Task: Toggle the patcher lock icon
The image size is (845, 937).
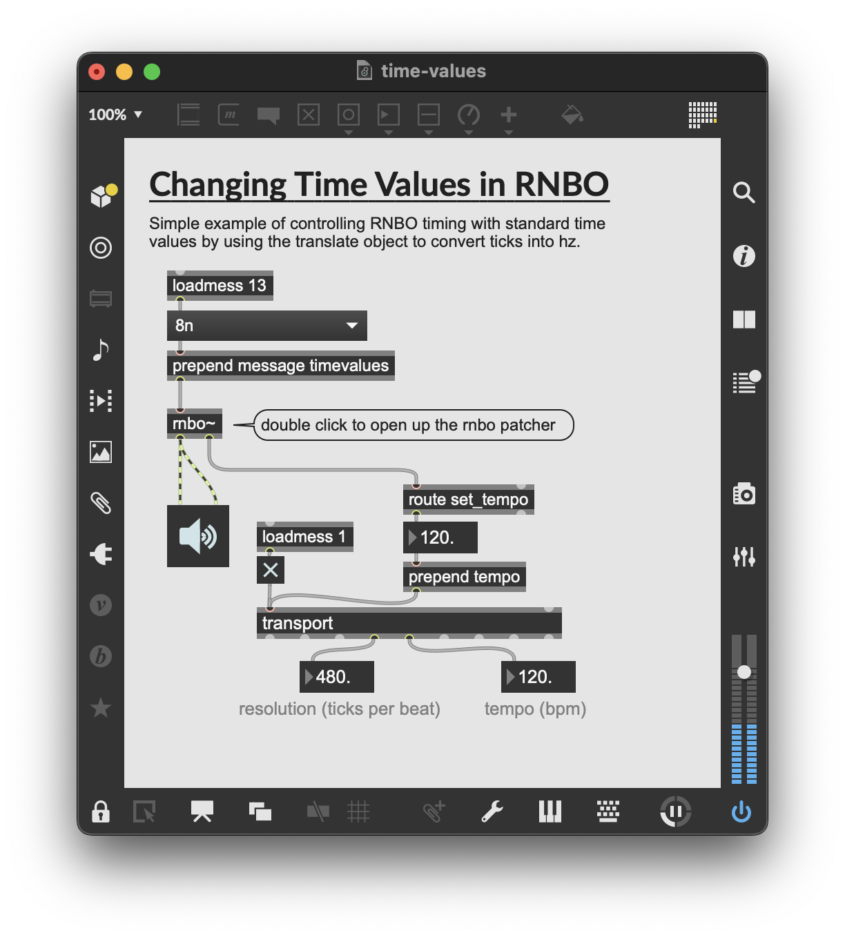Action: 101,811
